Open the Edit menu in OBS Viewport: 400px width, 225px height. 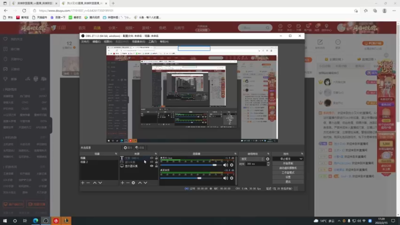pyautogui.click(x=96, y=41)
